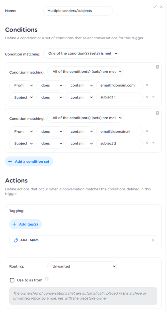Viewport: 167px width, 314px height.
Task: Click the email@domain.com value field
Action: 119,85
